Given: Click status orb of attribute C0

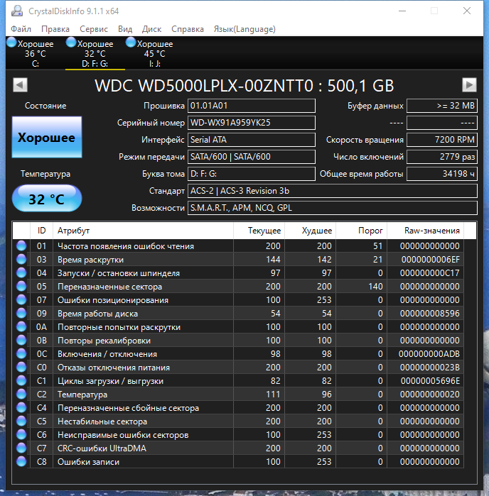Looking at the screenshot, I should tap(21, 368).
